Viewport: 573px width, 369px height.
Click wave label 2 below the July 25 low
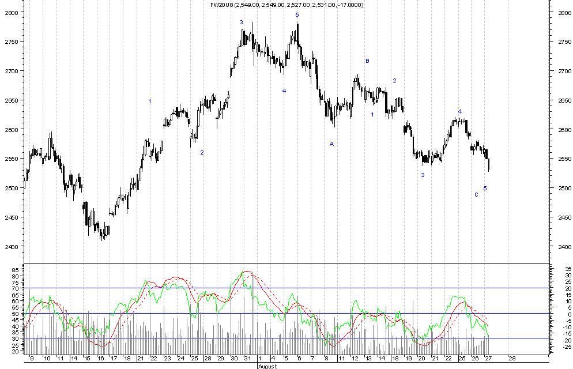202,152
